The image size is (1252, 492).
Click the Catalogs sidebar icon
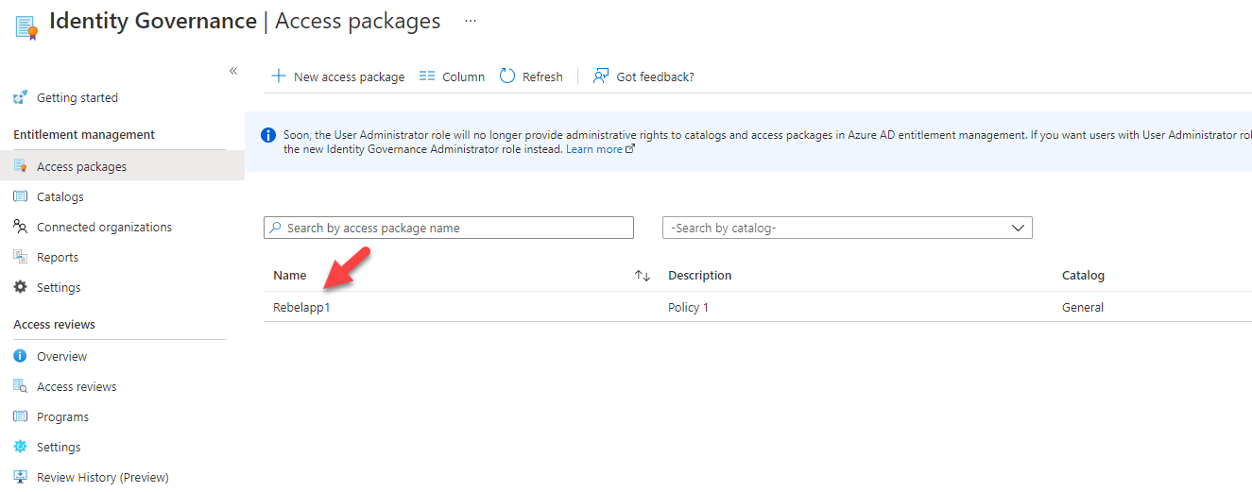20,196
